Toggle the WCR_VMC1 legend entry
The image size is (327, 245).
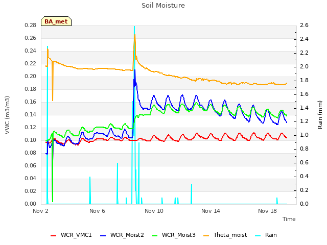coord(71,235)
